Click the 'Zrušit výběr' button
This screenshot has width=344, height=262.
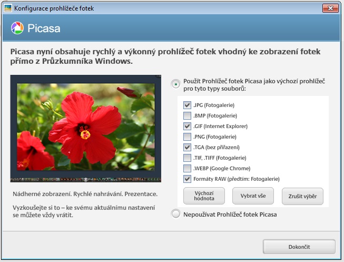pyautogui.click(x=302, y=196)
